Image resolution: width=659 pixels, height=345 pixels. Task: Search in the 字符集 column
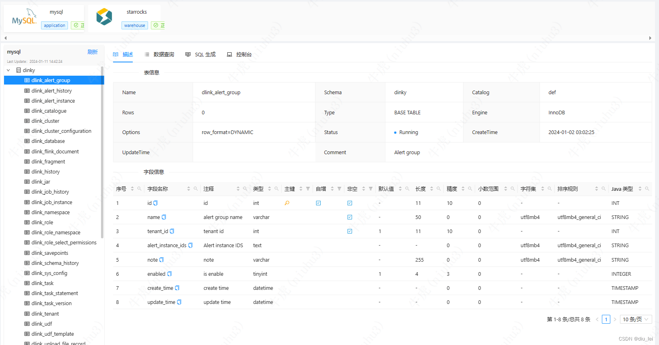pyautogui.click(x=550, y=189)
